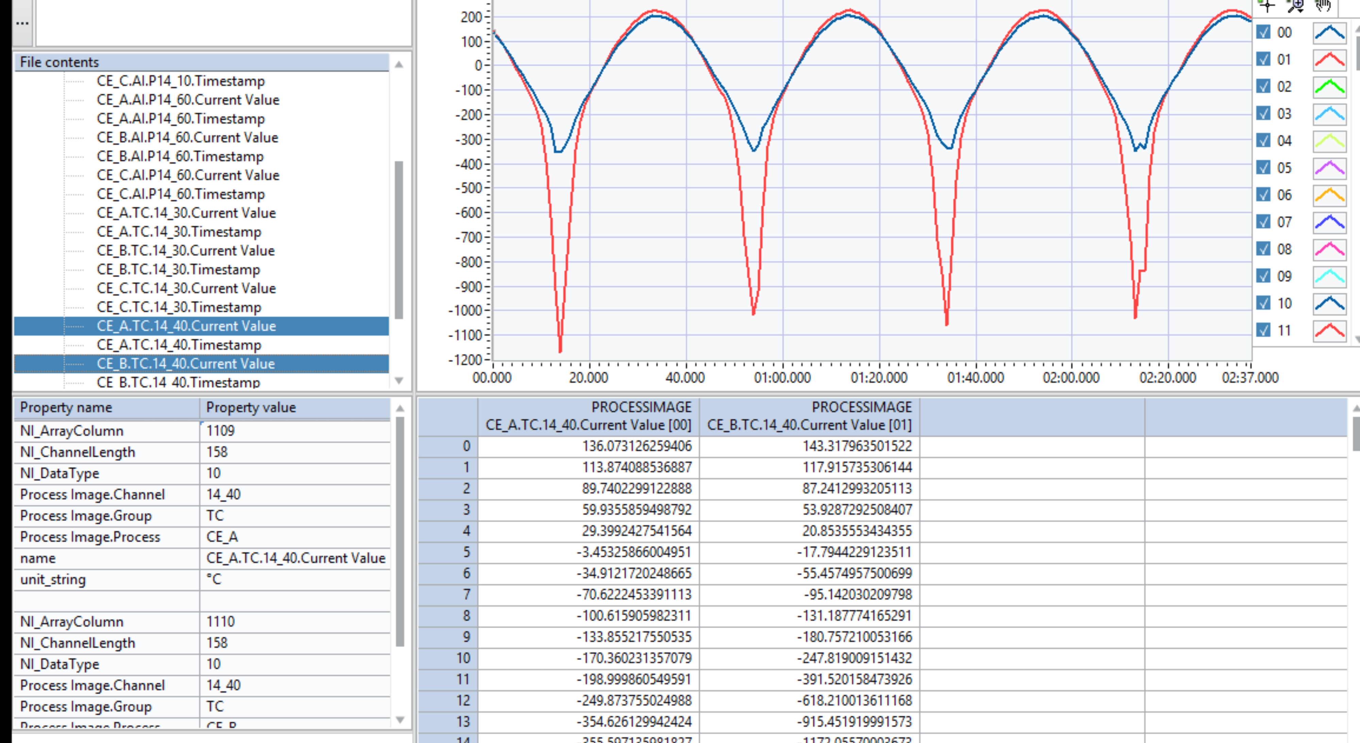The height and width of the screenshot is (743, 1360).
Task: Uncheck plot 01 visibility checkbox
Action: (x=1263, y=59)
